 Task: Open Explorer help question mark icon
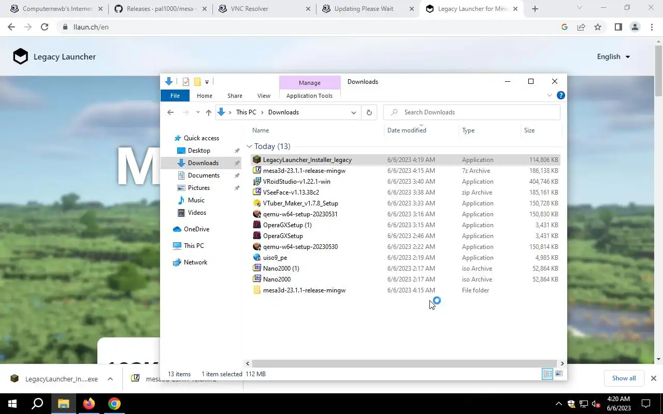[560, 96]
